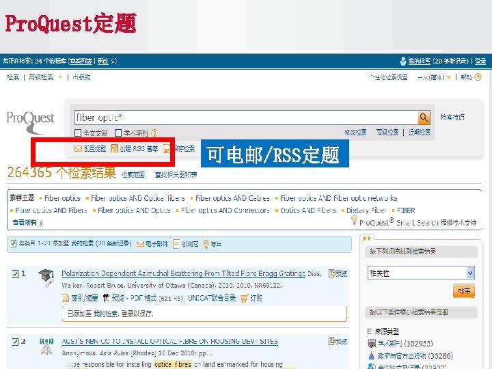This screenshot has width=492, height=369.
Task: Check the 学术期刊 scholarly journals checkbox
Action: point(118,133)
